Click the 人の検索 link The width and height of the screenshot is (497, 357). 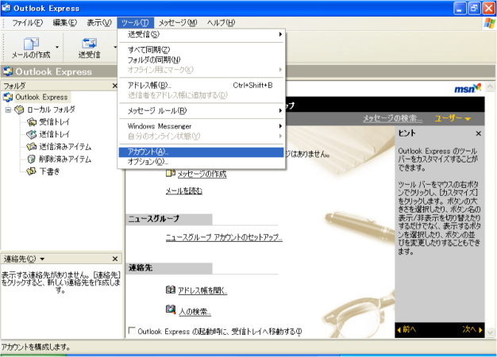tap(195, 312)
